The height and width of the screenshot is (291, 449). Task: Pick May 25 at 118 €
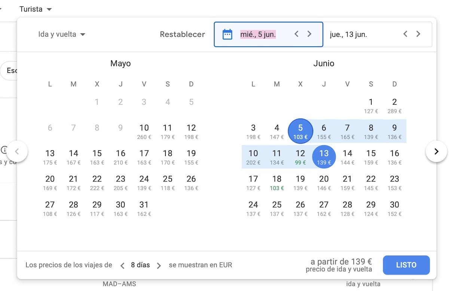[x=168, y=183]
